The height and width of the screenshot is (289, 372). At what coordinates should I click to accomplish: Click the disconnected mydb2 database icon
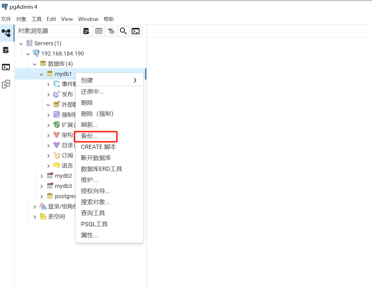pos(50,176)
